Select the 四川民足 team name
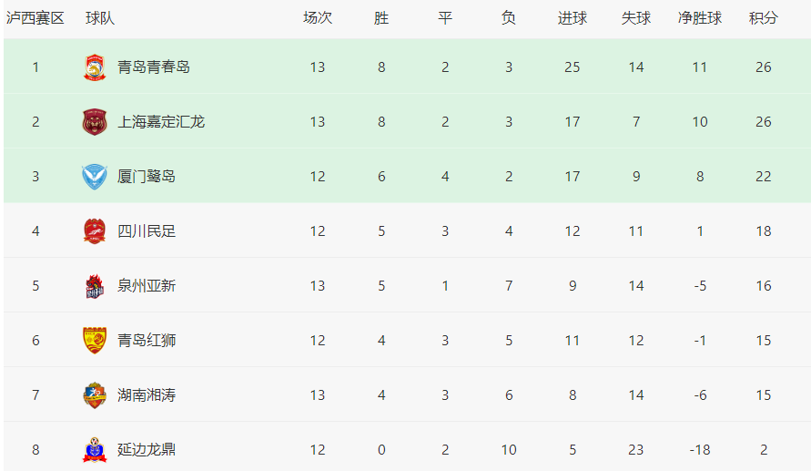The height and width of the screenshot is (471, 811). (147, 231)
